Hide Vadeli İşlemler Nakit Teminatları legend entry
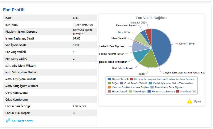 tap(173, 83)
